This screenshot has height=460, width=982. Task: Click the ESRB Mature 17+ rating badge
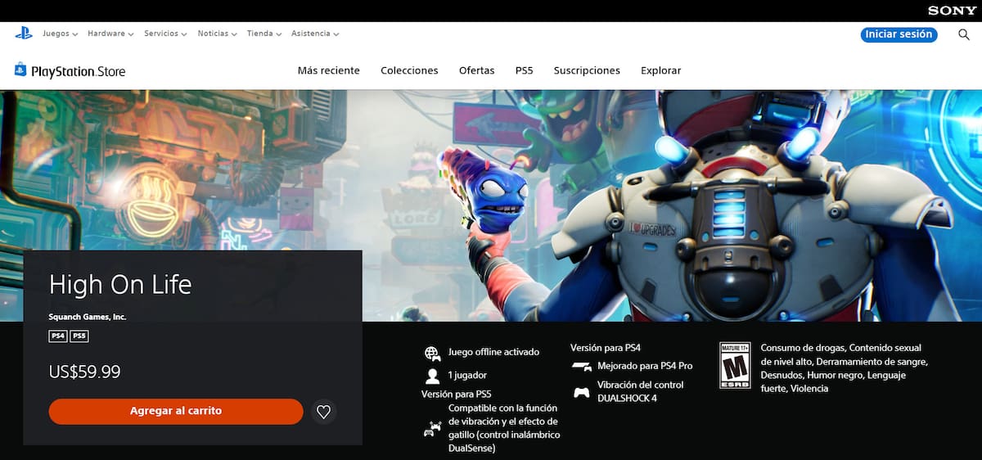[734, 365]
